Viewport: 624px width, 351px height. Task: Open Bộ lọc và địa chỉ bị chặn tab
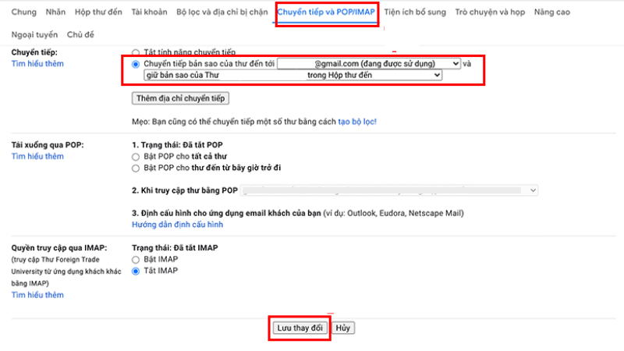(x=222, y=12)
